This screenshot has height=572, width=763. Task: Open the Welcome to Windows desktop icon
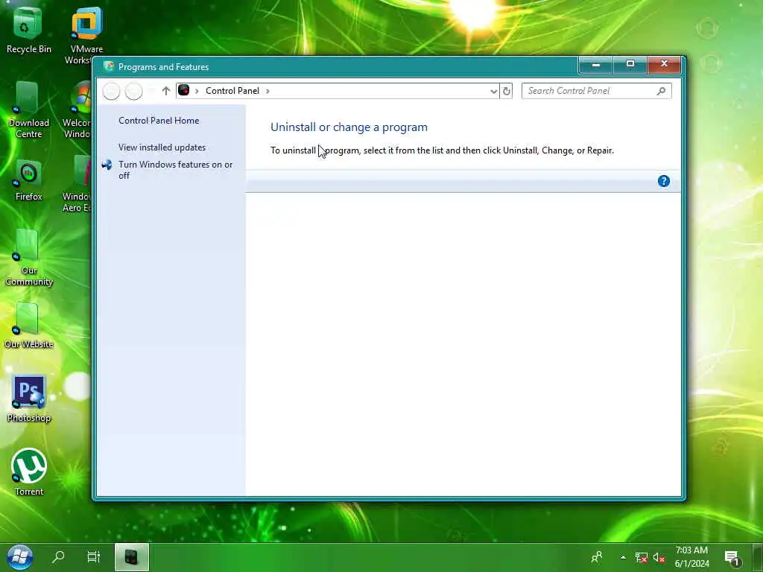tap(77, 110)
